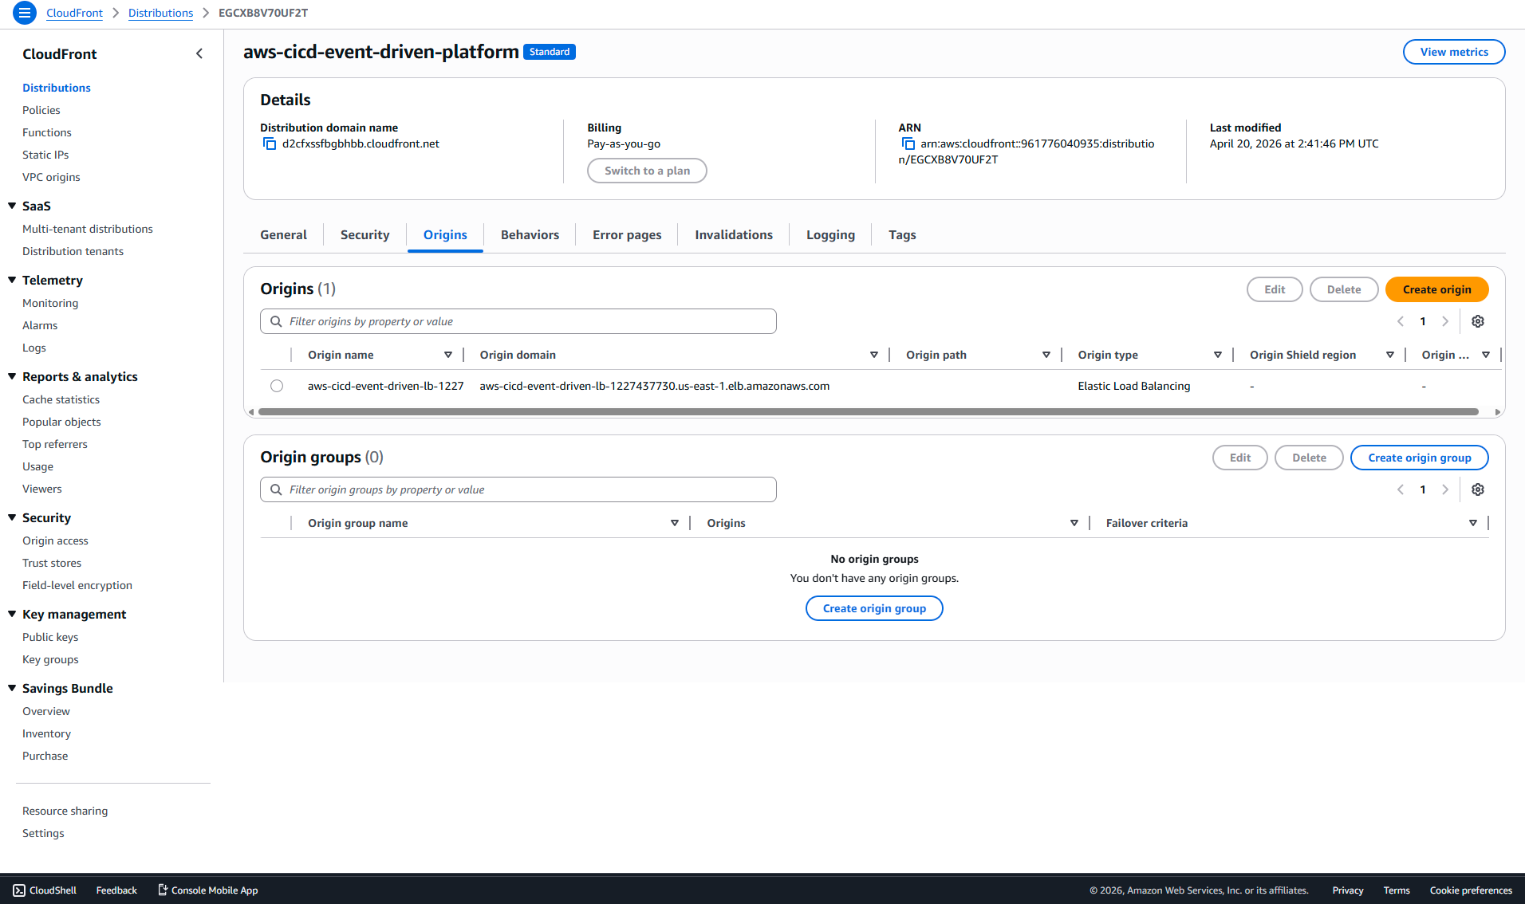Viewport: 1525px width, 904px height.
Task: Open VPC origins in side navigation
Action: point(51,177)
